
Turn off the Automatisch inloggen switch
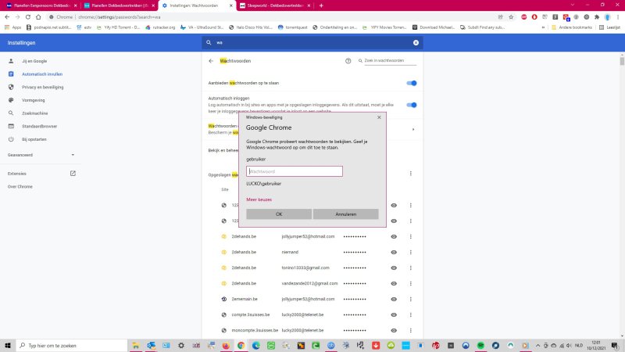click(412, 105)
